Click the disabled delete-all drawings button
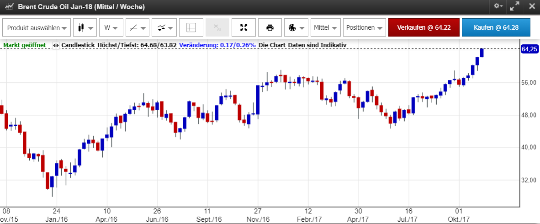This screenshot has width=540, height=224. tap(217, 27)
